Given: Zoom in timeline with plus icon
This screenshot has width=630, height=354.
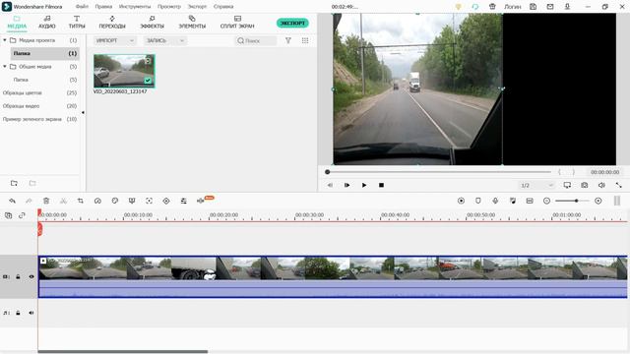Looking at the screenshot, I should click(598, 201).
